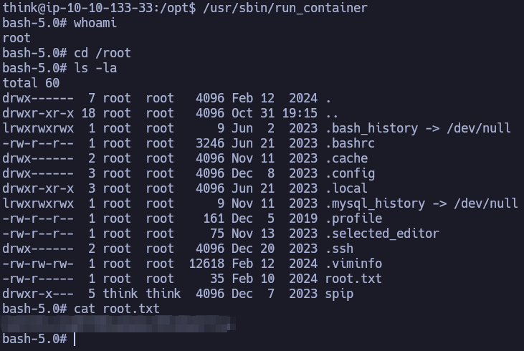This screenshot has height=351, width=524.
Task: Click the .ssh directory name
Action: click(339, 249)
